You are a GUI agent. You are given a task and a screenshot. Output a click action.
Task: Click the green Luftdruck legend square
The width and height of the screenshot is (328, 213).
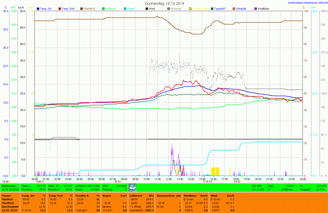(103, 8)
